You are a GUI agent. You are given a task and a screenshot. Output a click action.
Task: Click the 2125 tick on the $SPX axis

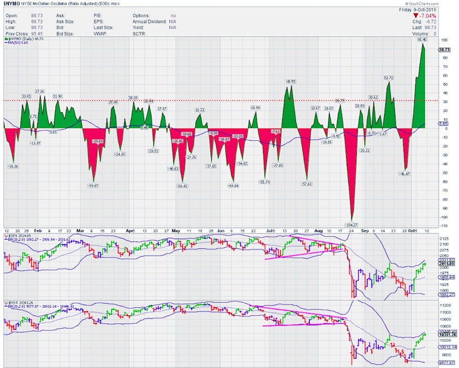pos(444,239)
